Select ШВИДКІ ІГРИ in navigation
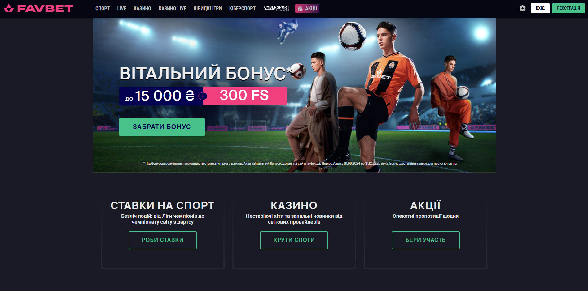This screenshot has width=588, height=291. 208,8
